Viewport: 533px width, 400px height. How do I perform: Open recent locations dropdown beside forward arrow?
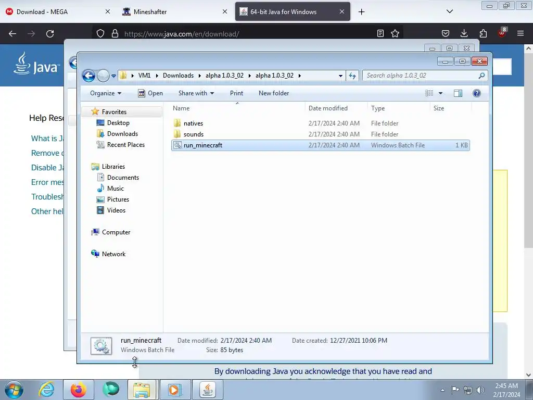pos(113,76)
